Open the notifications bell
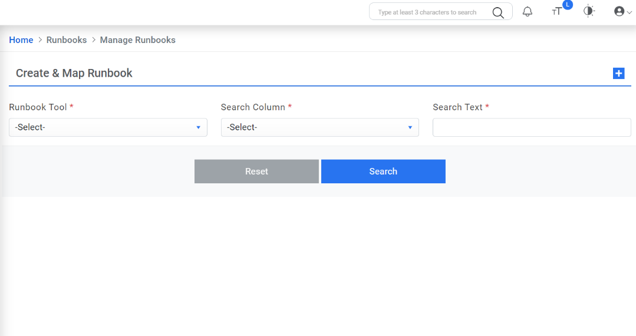The height and width of the screenshot is (336, 636). 528,12
